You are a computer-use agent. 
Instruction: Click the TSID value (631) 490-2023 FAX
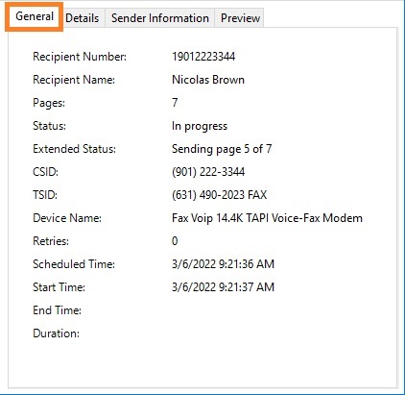click(x=219, y=195)
